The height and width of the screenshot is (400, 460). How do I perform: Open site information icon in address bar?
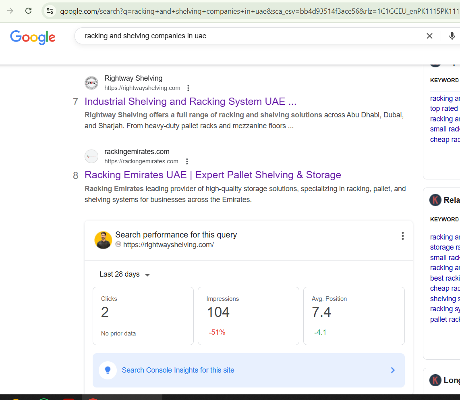pyautogui.click(x=50, y=11)
